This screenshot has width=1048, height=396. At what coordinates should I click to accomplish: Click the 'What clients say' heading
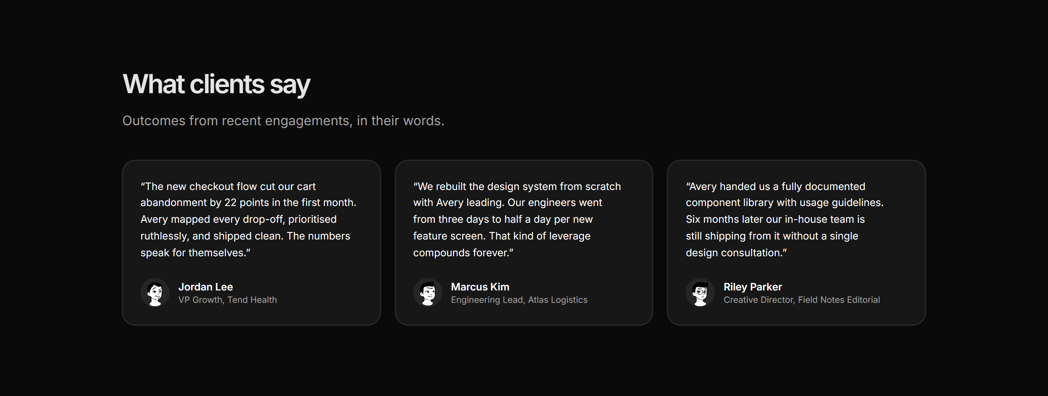(x=217, y=84)
